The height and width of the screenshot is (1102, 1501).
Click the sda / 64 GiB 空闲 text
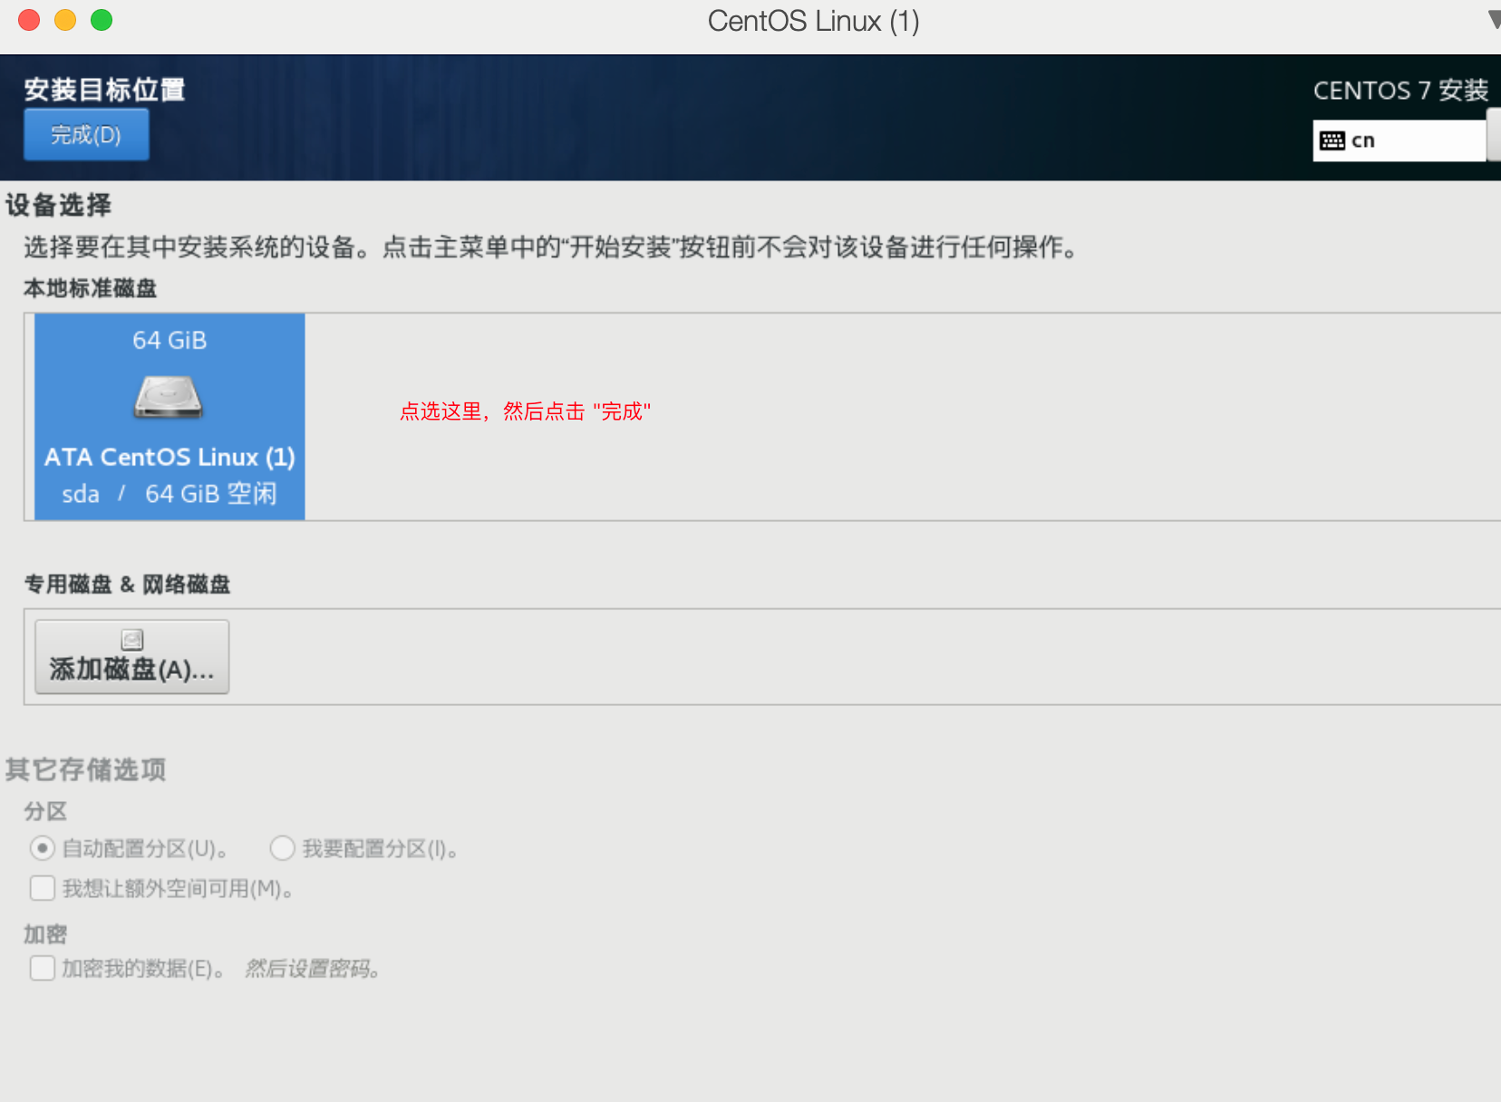(x=169, y=494)
